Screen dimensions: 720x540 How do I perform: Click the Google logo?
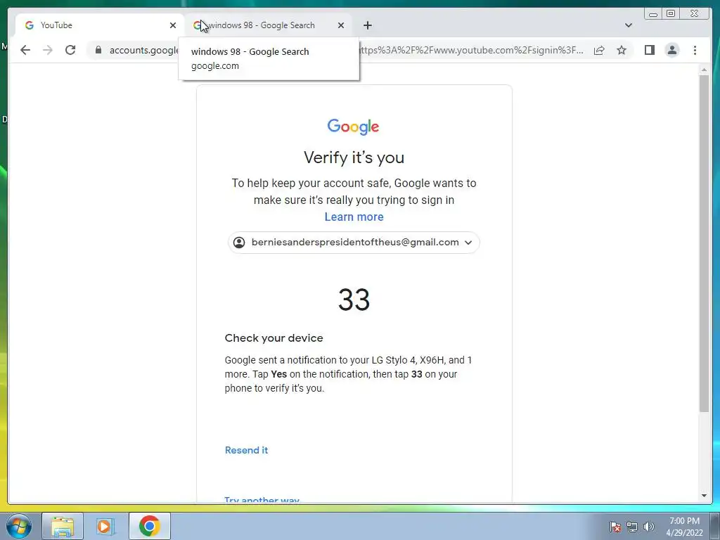pyautogui.click(x=353, y=127)
